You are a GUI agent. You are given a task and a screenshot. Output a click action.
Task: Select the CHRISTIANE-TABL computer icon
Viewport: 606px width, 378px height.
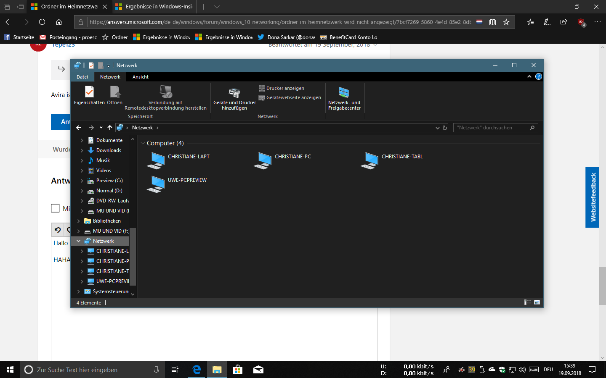pyautogui.click(x=392, y=161)
